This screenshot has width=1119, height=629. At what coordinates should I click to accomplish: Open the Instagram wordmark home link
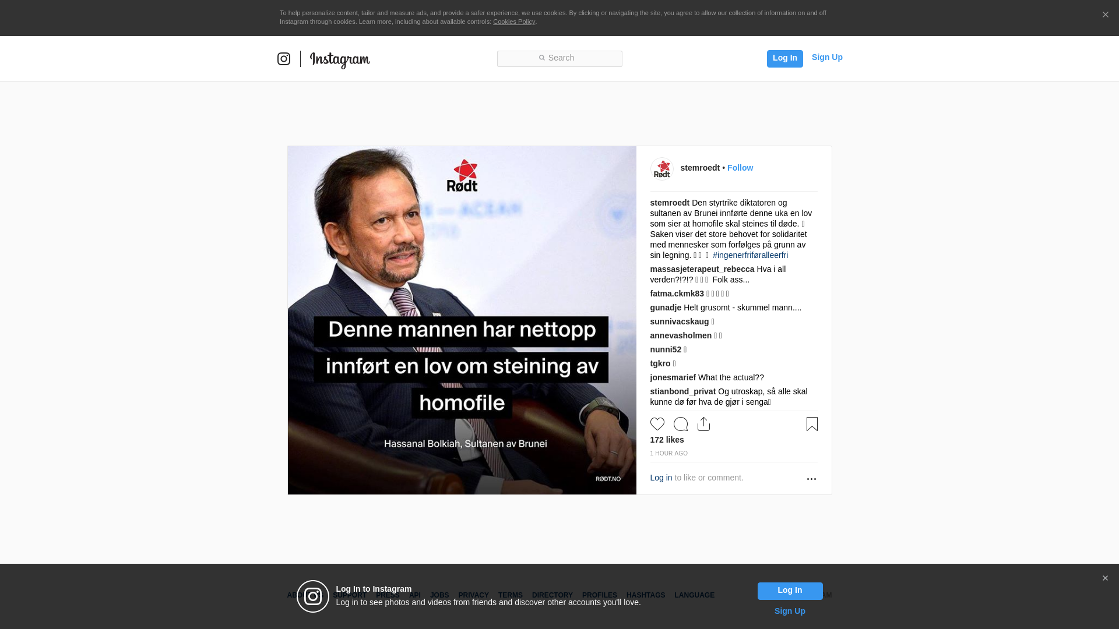(x=340, y=59)
